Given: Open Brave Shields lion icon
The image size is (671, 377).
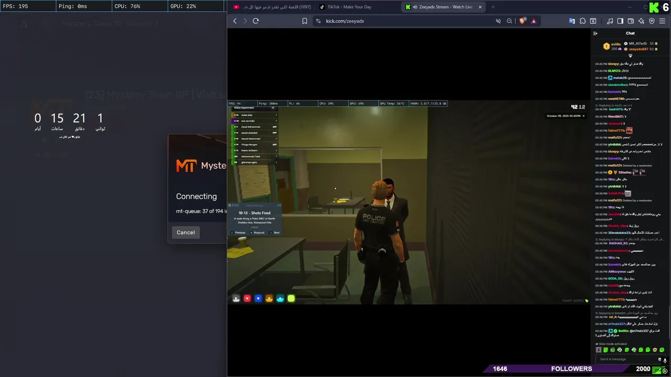Looking at the screenshot, I should pos(523,21).
